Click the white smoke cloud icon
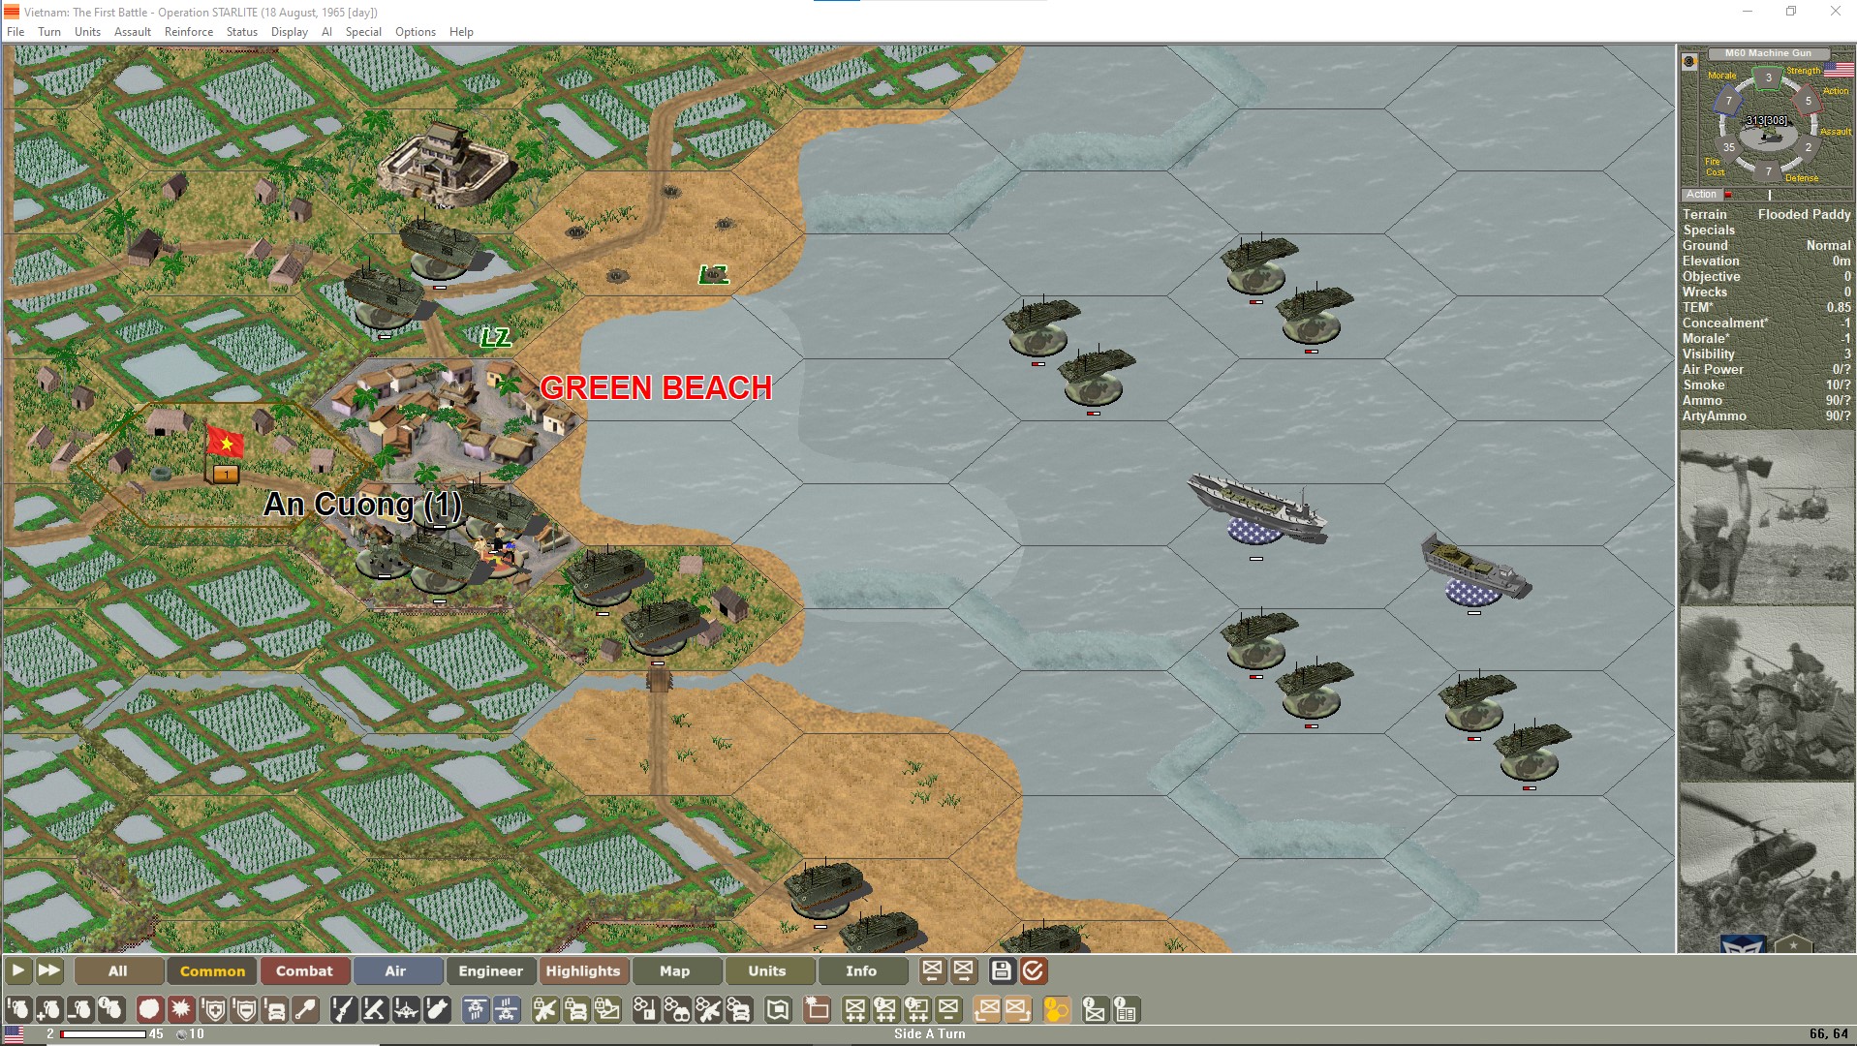Viewport: 1857px width, 1046px height. [x=148, y=1010]
